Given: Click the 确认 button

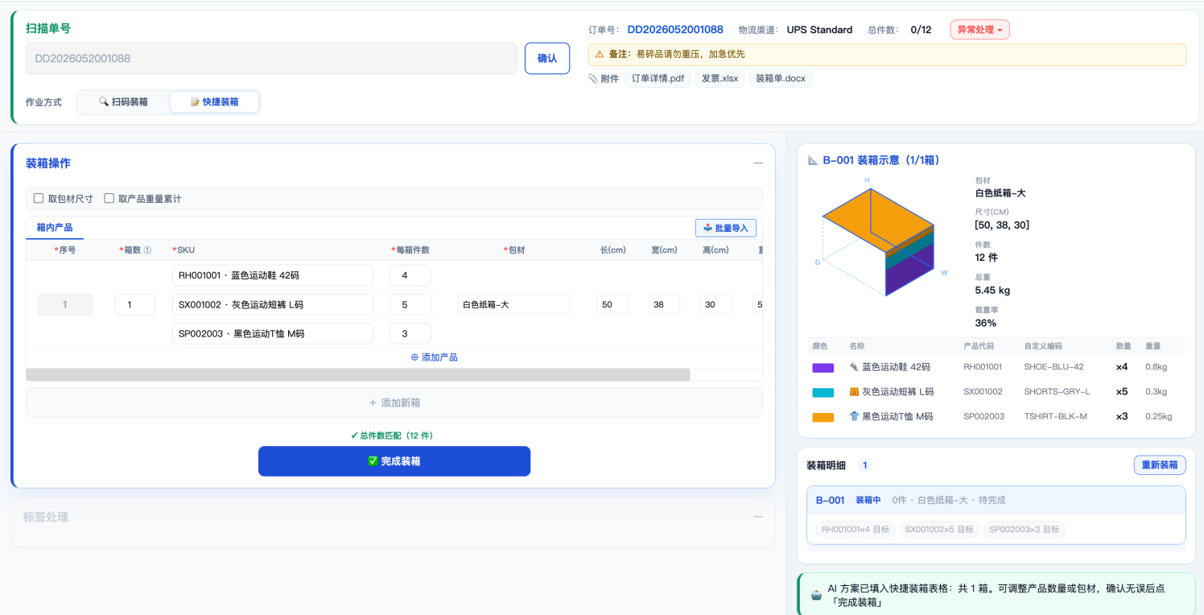Looking at the screenshot, I should click(547, 59).
